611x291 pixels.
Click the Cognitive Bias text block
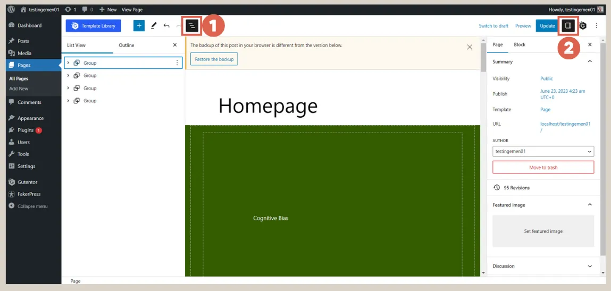point(271,218)
